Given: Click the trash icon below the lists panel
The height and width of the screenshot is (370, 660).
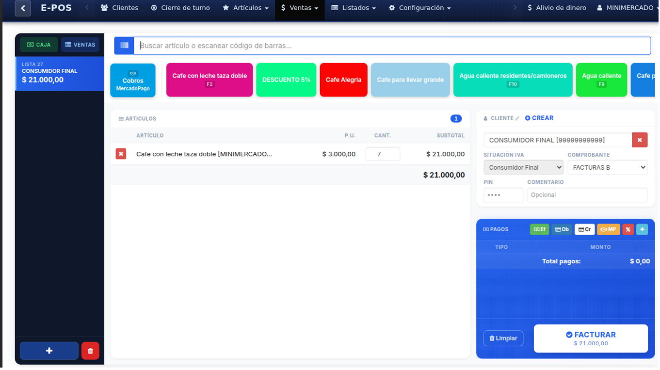Looking at the screenshot, I should click(x=90, y=351).
